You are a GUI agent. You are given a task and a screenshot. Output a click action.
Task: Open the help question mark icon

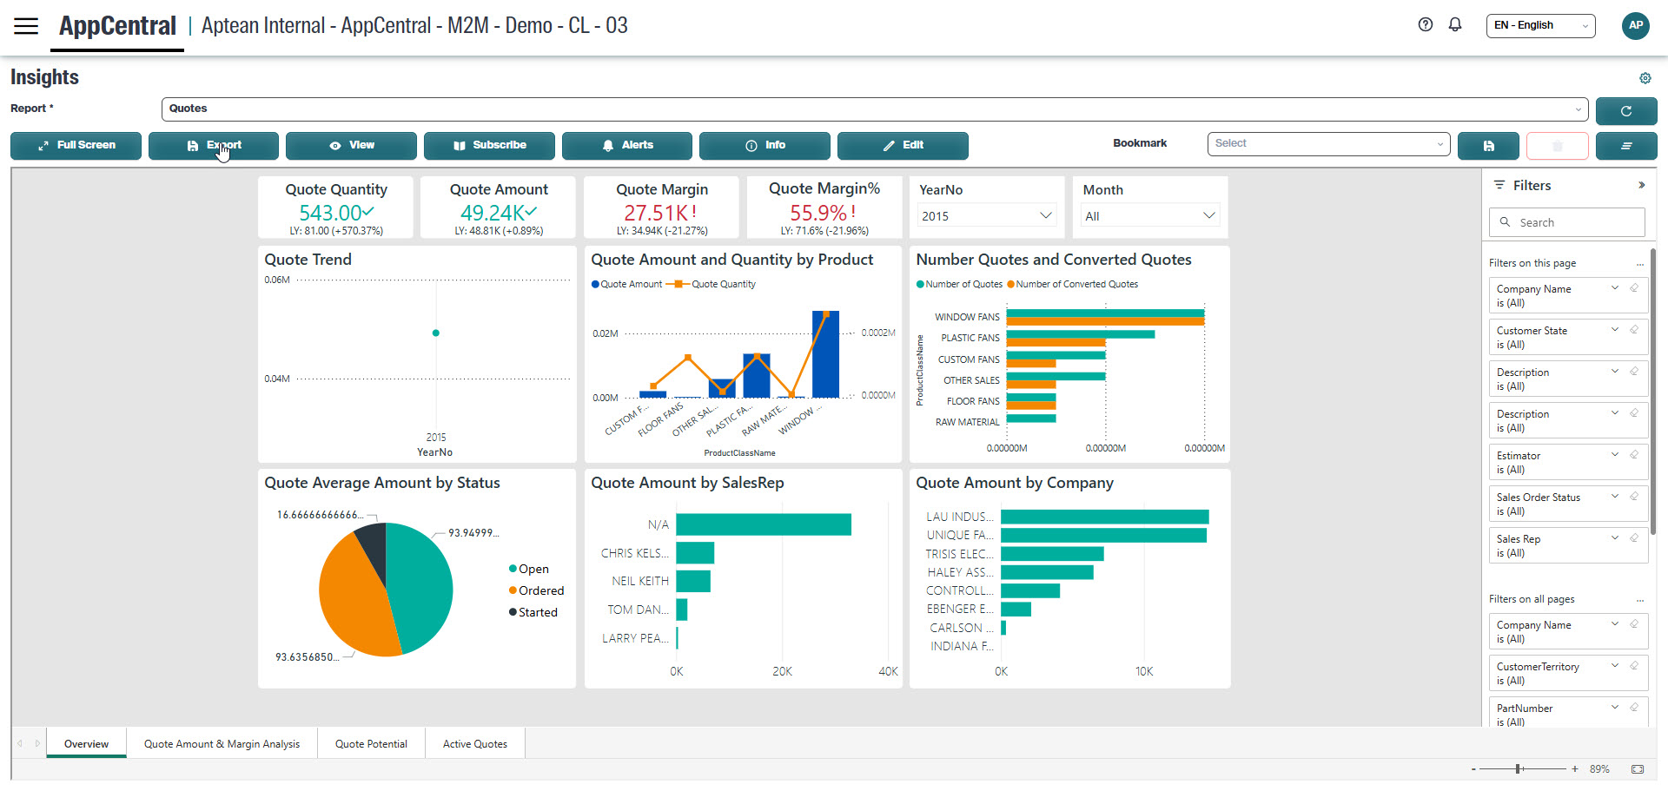[x=1425, y=25]
